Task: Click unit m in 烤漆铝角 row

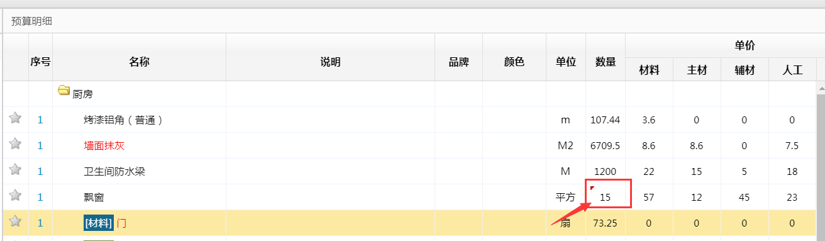Action: click(566, 120)
